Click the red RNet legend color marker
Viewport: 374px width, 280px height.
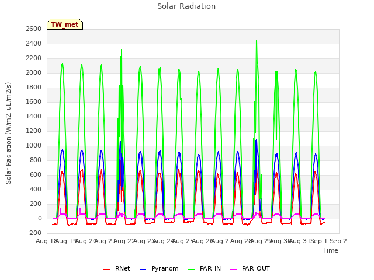(x=106, y=269)
